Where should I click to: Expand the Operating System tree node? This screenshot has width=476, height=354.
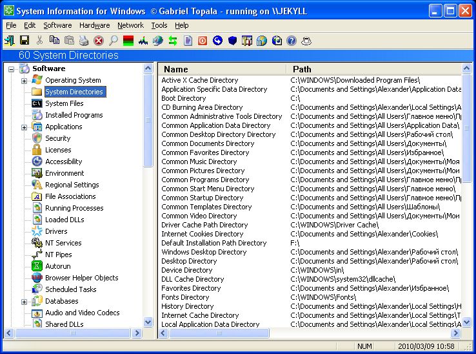tap(24, 81)
